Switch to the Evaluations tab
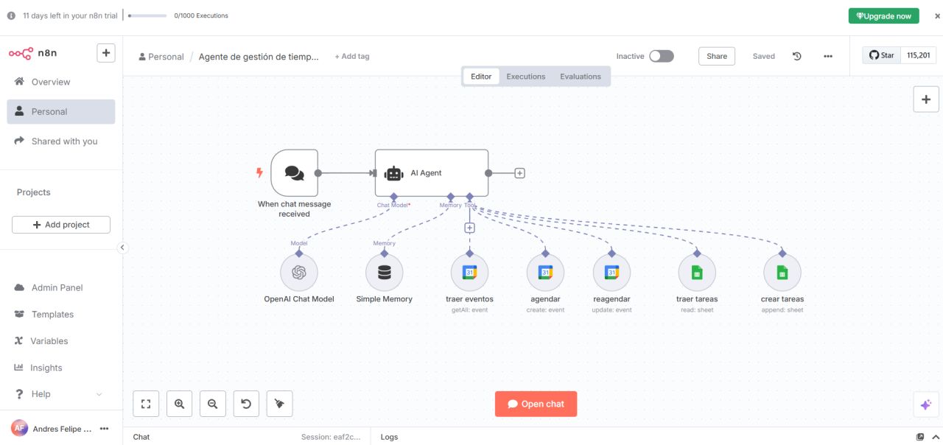943x445 pixels. (x=581, y=77)
